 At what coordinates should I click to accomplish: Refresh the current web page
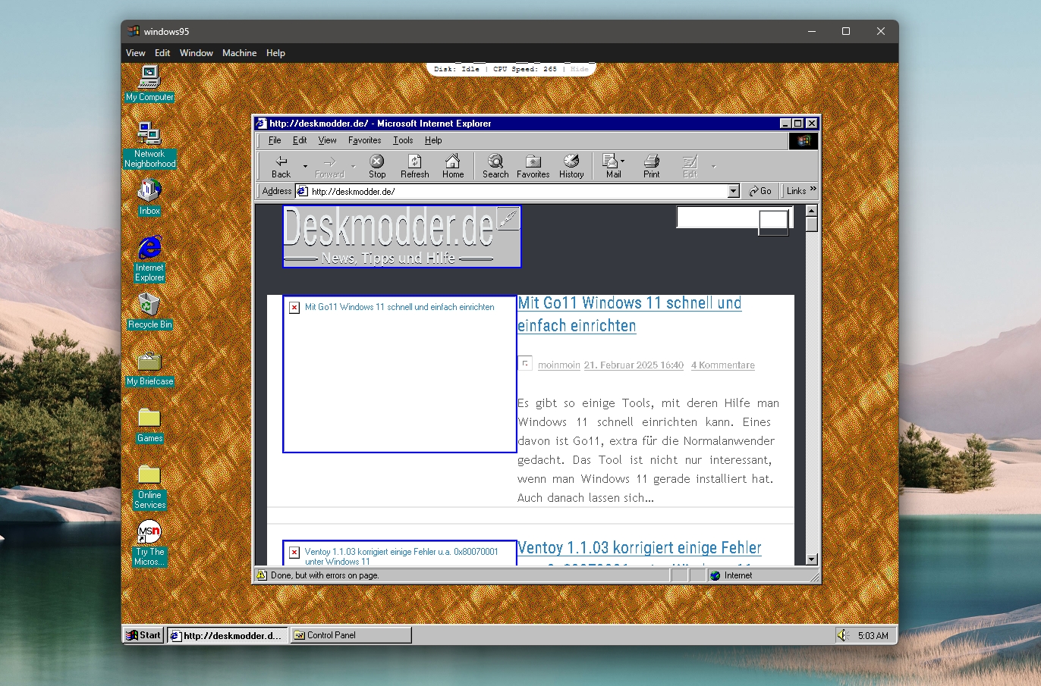[x=415, y=167]
